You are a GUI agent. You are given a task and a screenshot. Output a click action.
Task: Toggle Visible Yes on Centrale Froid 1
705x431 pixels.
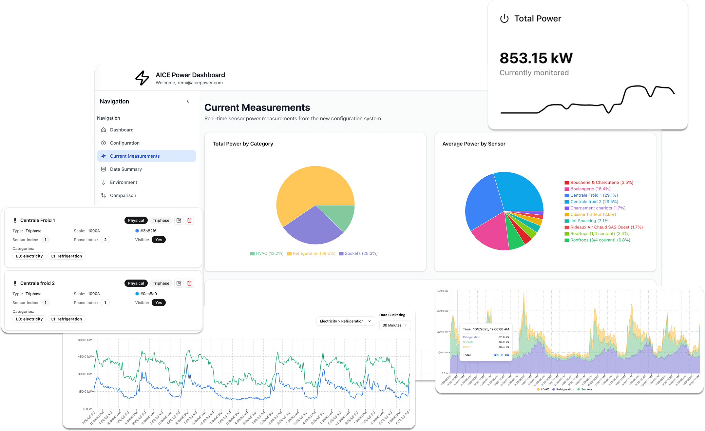click(159, 240)
